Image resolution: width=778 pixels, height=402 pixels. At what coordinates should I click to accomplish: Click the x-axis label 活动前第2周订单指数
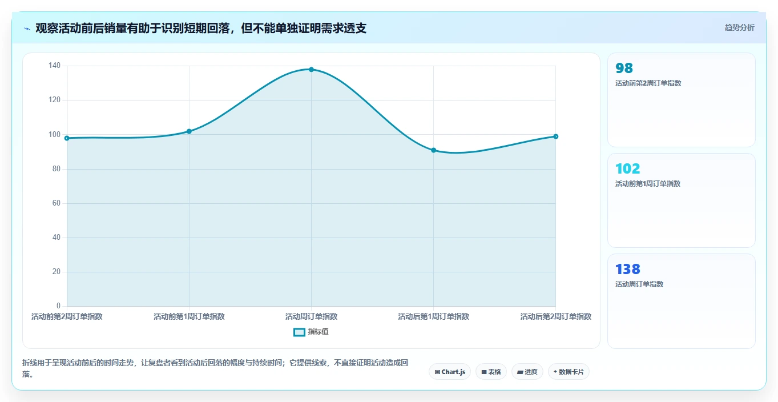pos(67,316)
